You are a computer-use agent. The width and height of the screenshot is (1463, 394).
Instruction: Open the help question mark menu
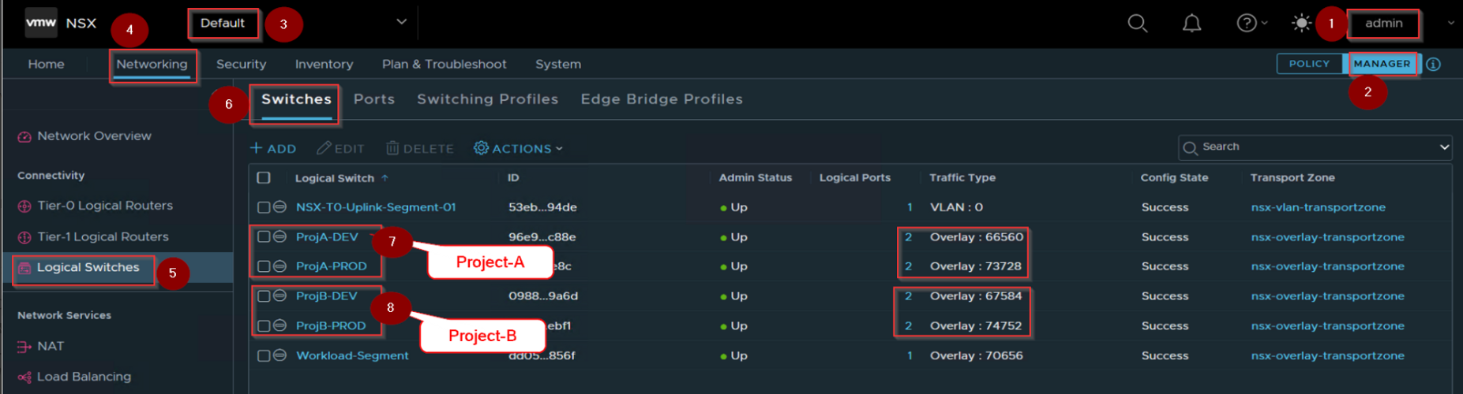click(x=1247, y=24)
